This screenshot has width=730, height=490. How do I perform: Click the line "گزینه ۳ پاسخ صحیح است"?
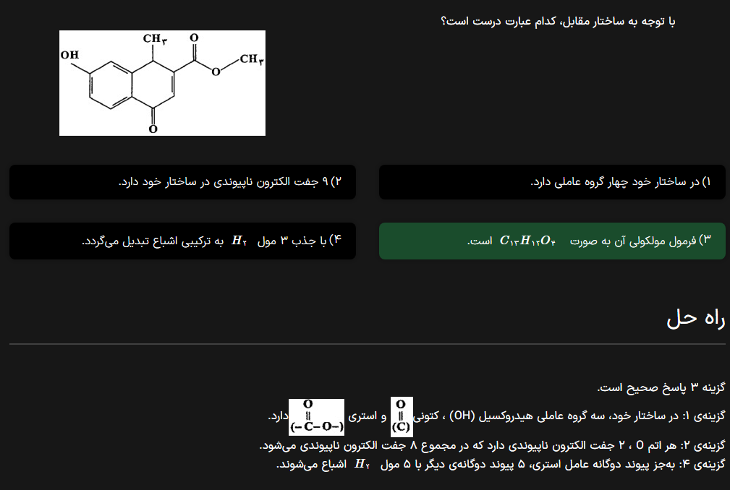pyautogui.click(x=661, y=388)
